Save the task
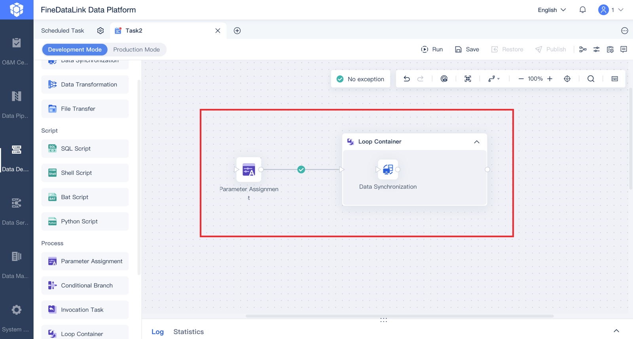 click(467, 50)
